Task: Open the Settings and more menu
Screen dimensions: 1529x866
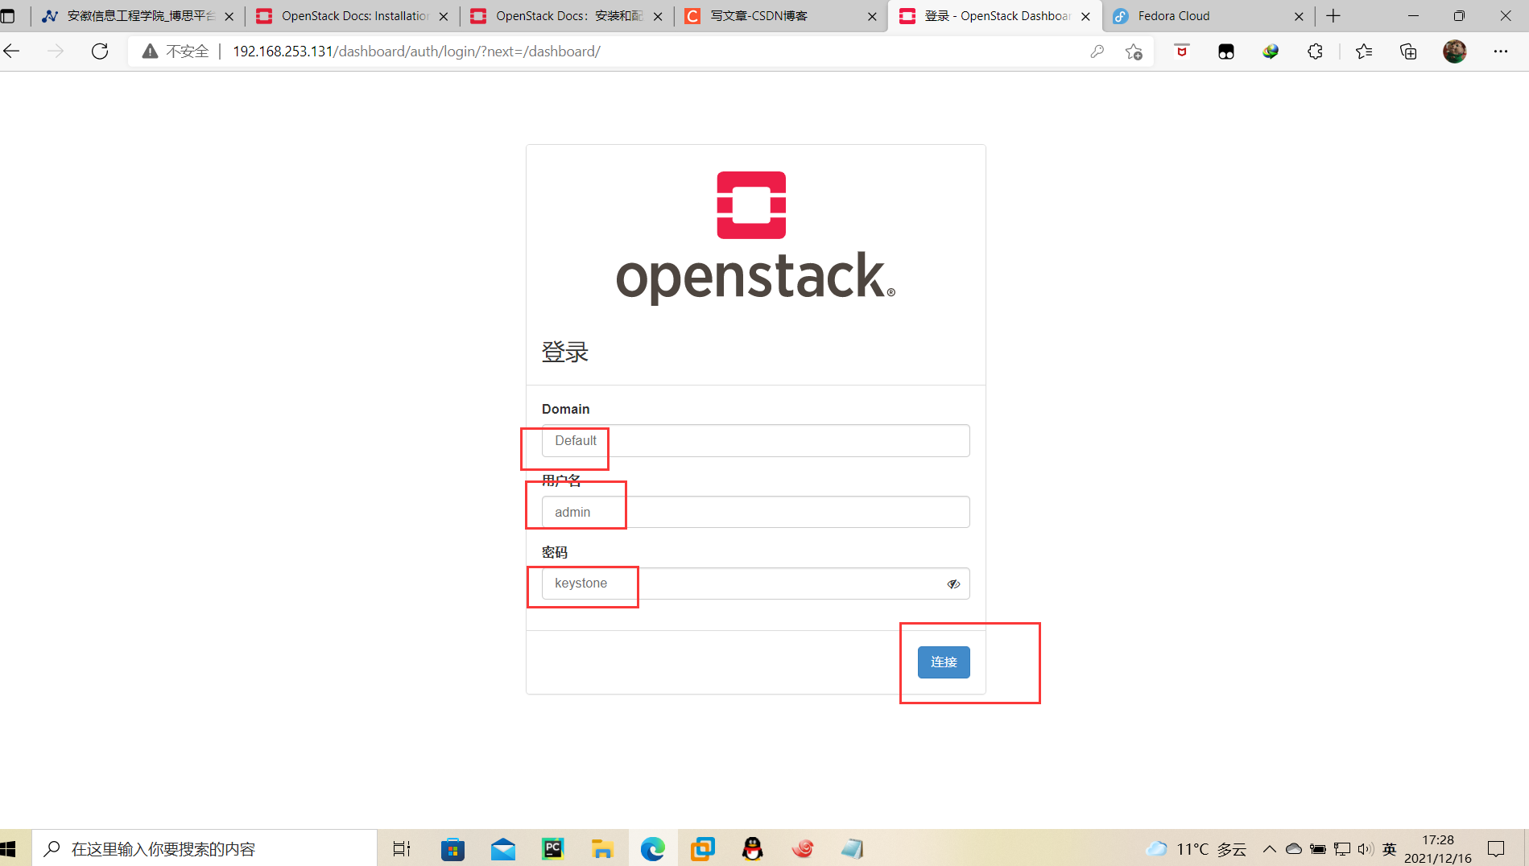Action: tap(1501, 52)
